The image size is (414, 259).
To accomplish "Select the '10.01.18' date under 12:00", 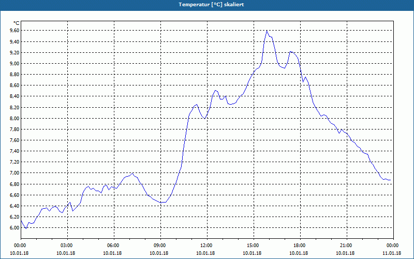I will [x=205, y=253].
